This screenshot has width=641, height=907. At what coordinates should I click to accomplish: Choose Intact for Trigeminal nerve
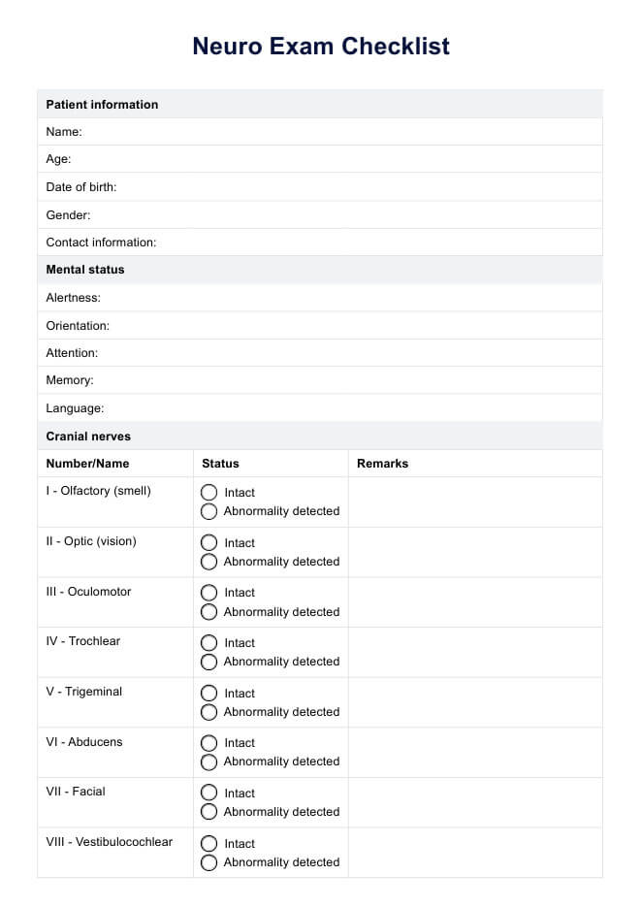click(208, 694)
